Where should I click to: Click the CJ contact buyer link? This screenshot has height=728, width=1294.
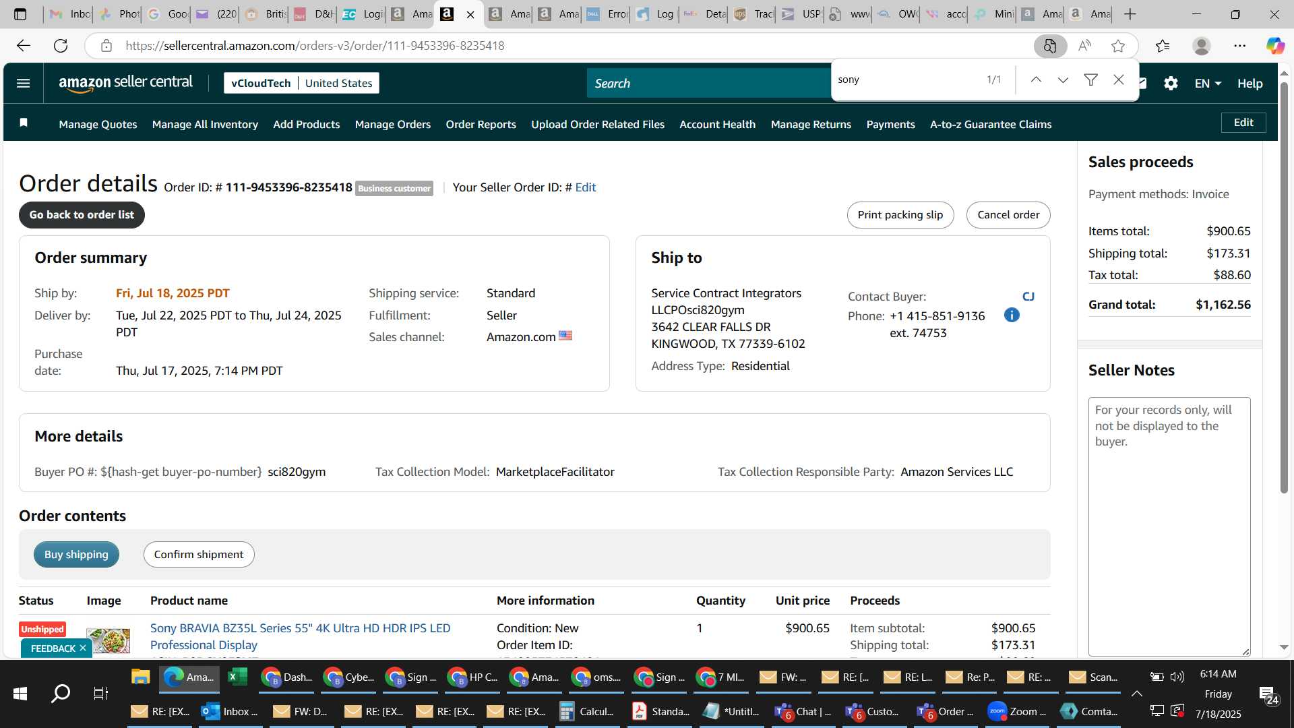click(x=1028, y=297)
